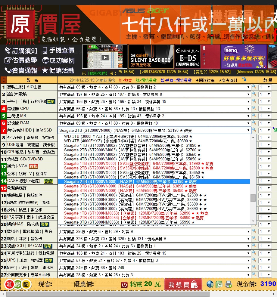This screenshot has height=297, width=277.
Task: Click the 聯絡我們 contact link
Action: pos(97,73)
